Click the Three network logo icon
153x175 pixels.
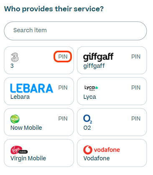pyautogui.click(x=15, y=57)
